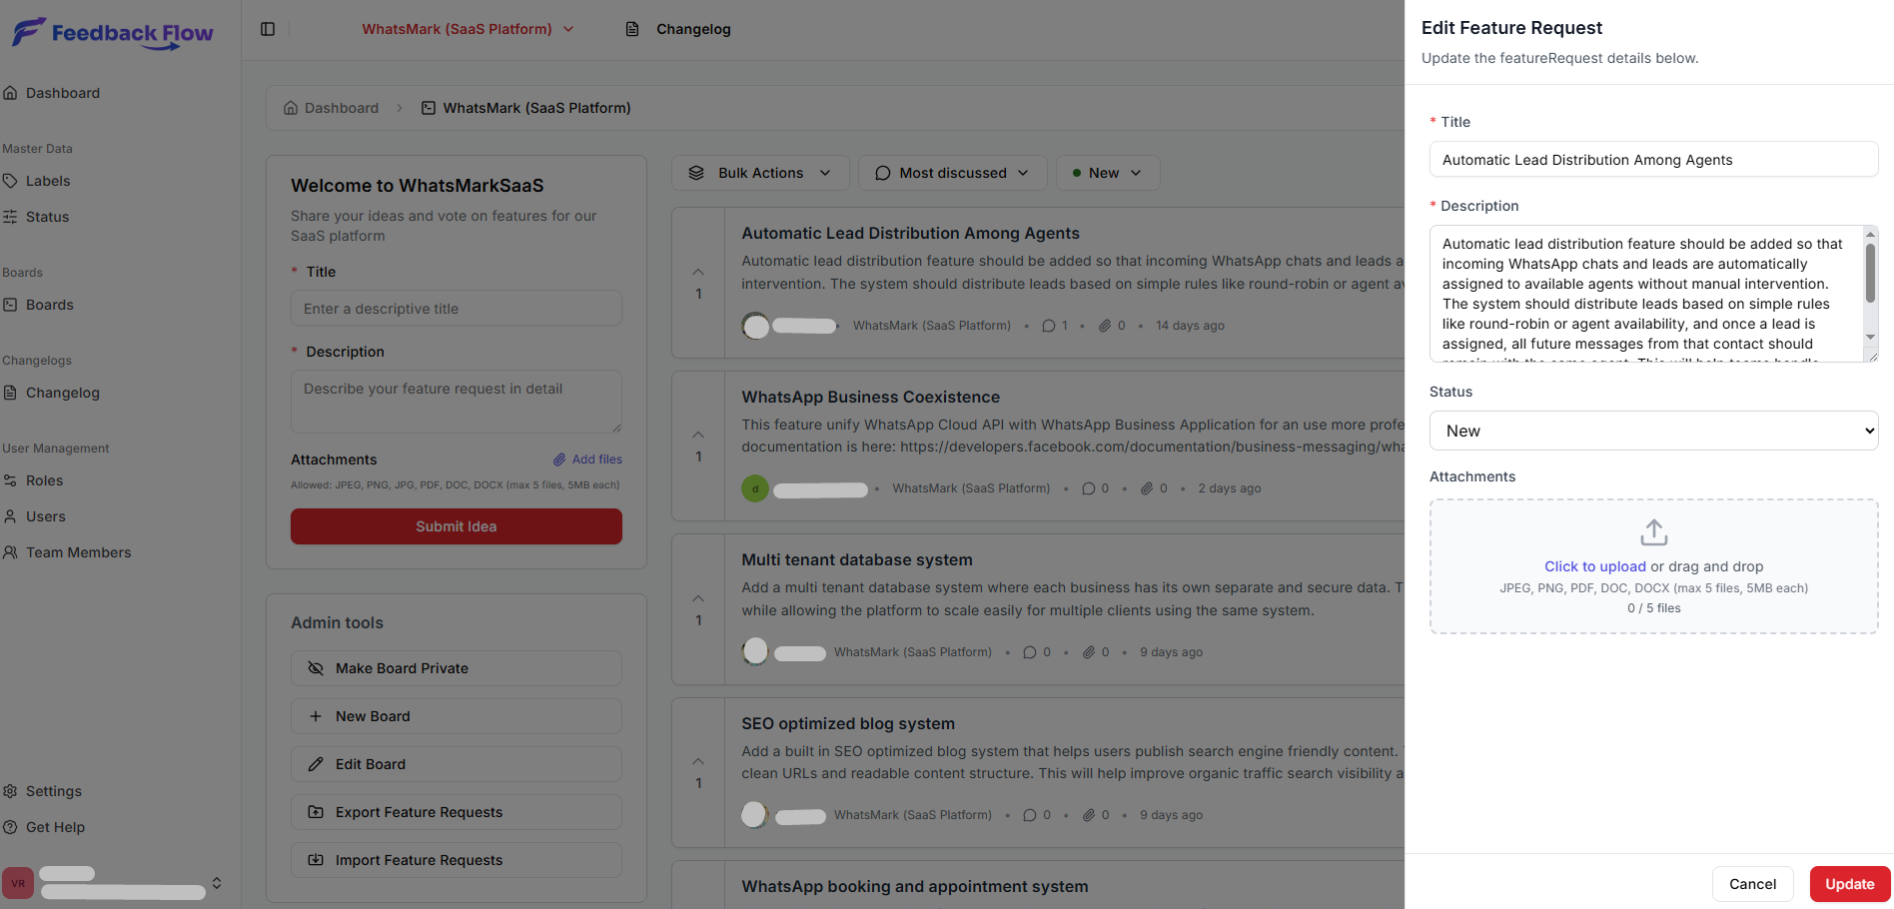
Task: Open the Most discussed sort dropdown
Action: pos(952,173)
